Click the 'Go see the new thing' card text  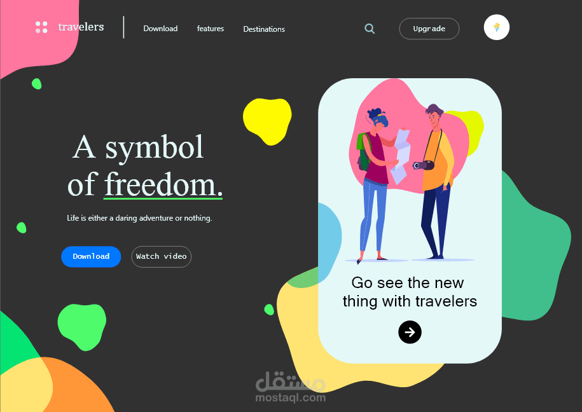pos(410,292)
